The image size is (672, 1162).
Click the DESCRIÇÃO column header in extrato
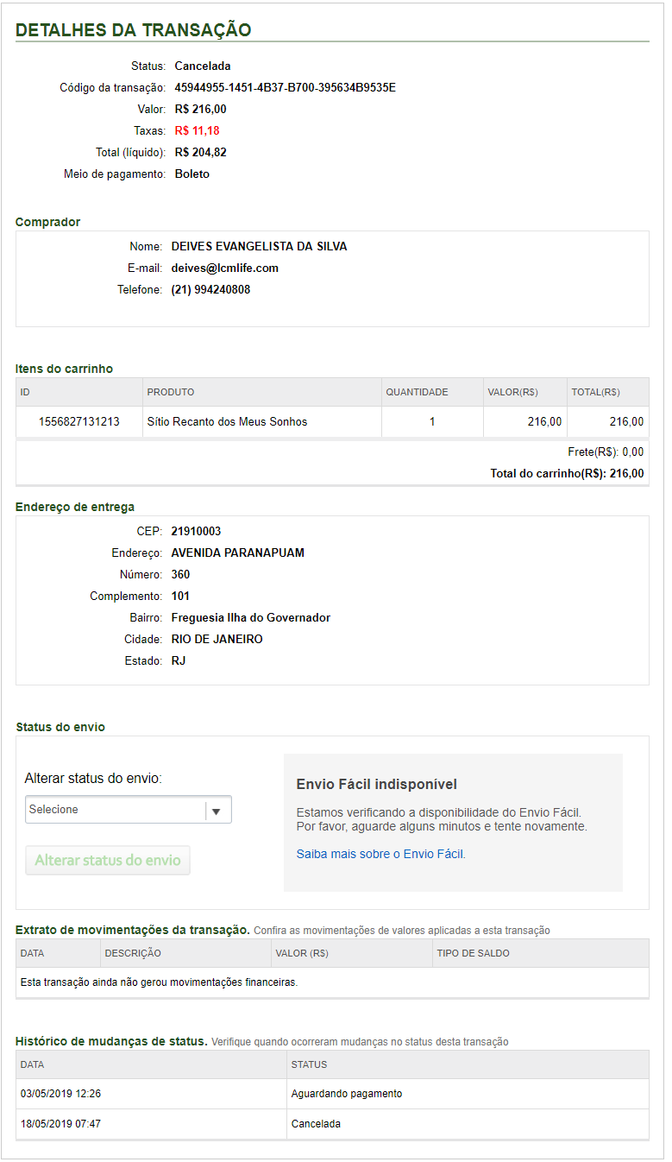coord(133,953)
